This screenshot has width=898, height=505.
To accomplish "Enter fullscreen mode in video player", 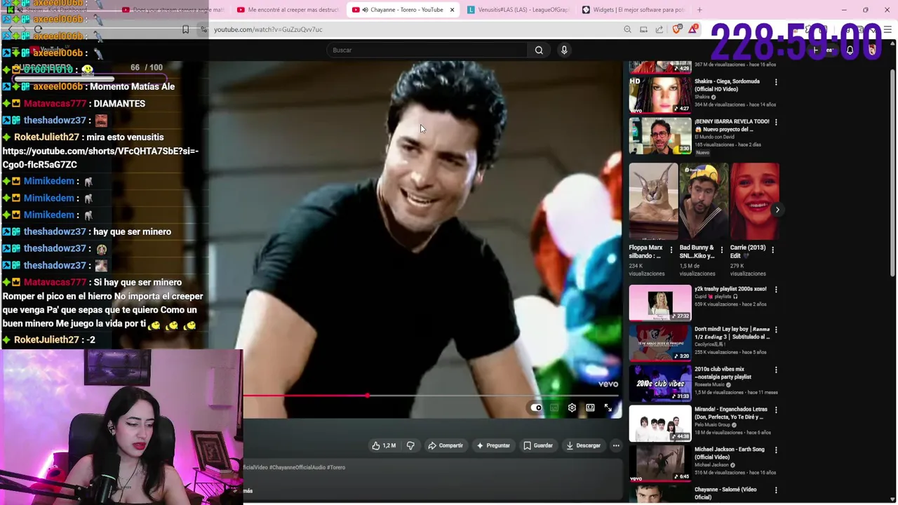I will [x=608, y=408].
